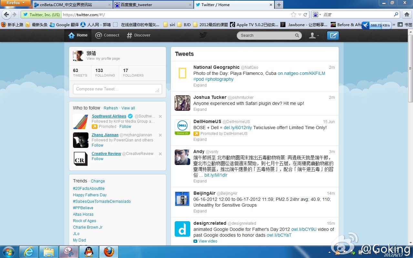Dismiss the Zhang Jiannan follow suggestion
Image resolution: width=413 pixels, height=258 pixels.
click(x=160, y=135)
